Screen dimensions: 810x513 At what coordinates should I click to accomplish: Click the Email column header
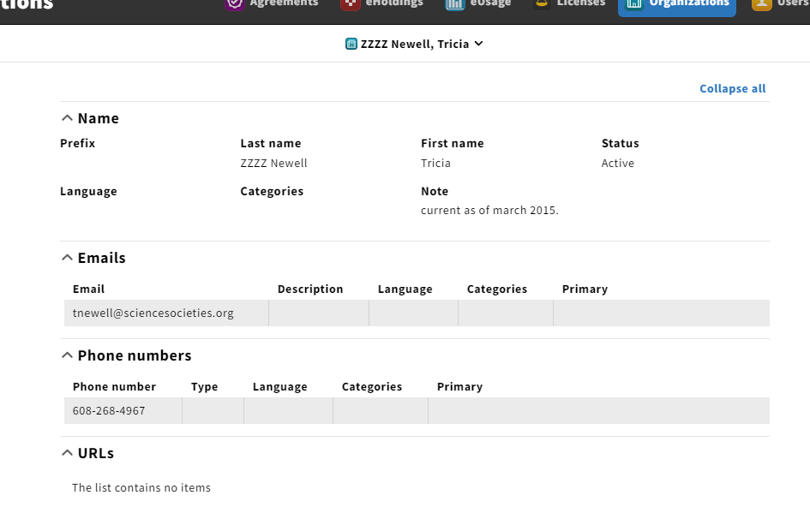pyautogui.click(x=88, y=289)
